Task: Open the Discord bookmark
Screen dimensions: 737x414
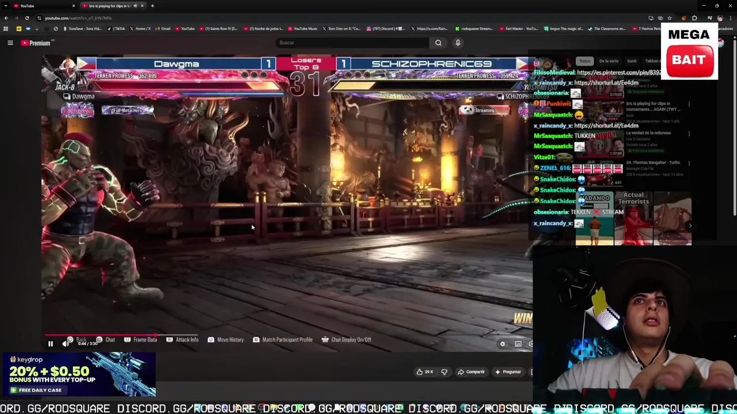Action: [x=386, y=29]
